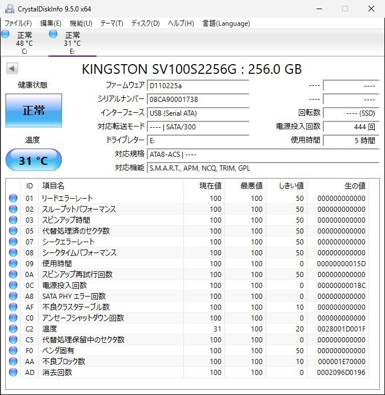Click the しきい値 column header

click(x=287, y=185)
